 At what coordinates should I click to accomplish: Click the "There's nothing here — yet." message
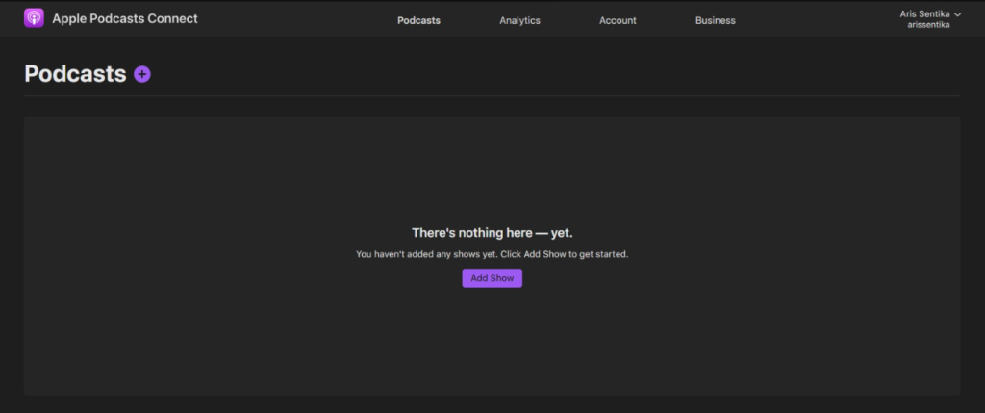click(x=492, y=233)
